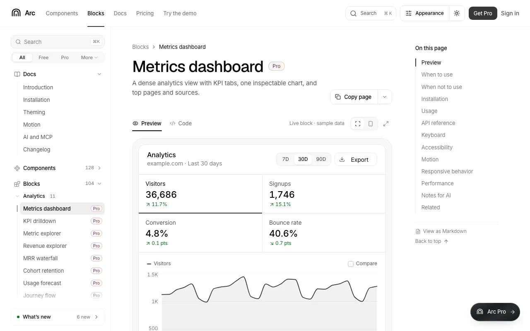Viewport: 530px width, 331px height.
Task: Open the Arc Pro floating button
Action: click(x=495, y=312)
